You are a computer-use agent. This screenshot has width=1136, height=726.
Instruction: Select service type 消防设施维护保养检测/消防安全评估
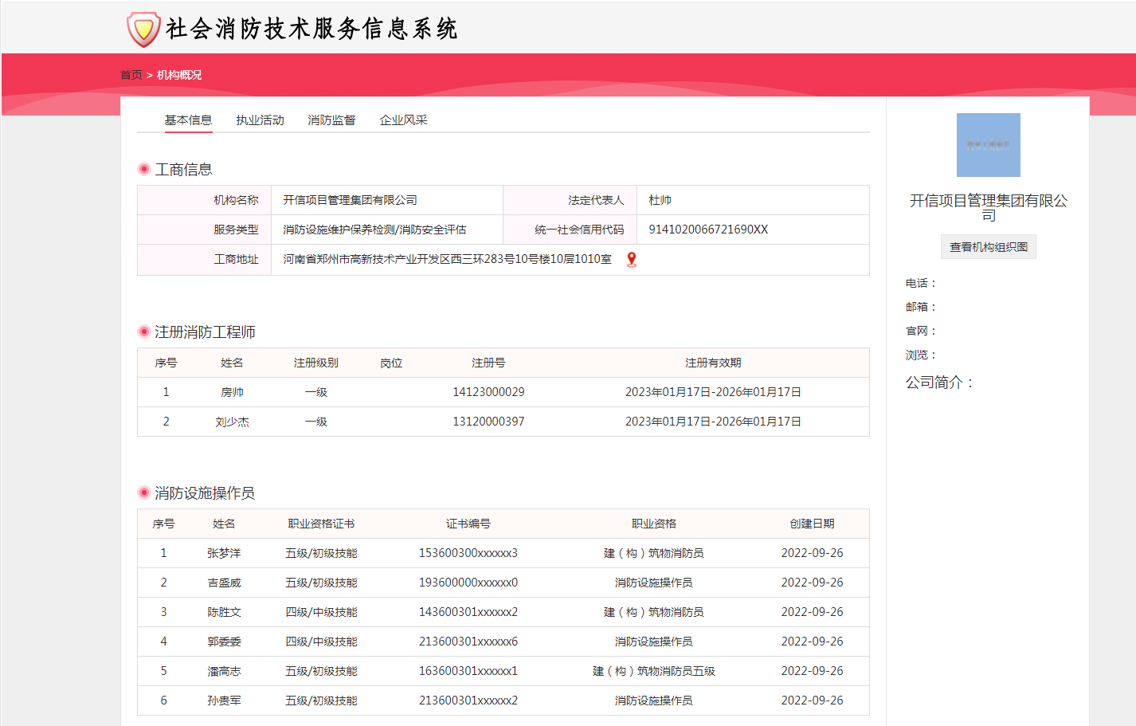374,230
